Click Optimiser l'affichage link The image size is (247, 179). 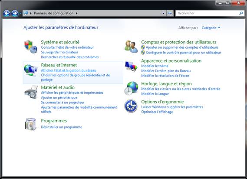[157, 112]
